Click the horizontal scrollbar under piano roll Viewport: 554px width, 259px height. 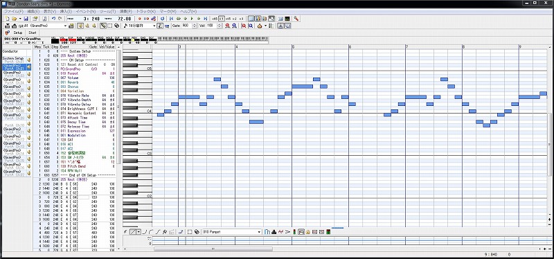point(213,249)
